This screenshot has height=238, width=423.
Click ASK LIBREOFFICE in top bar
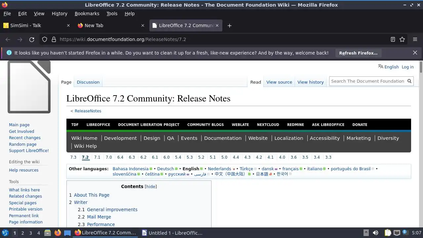pos(328,125)
